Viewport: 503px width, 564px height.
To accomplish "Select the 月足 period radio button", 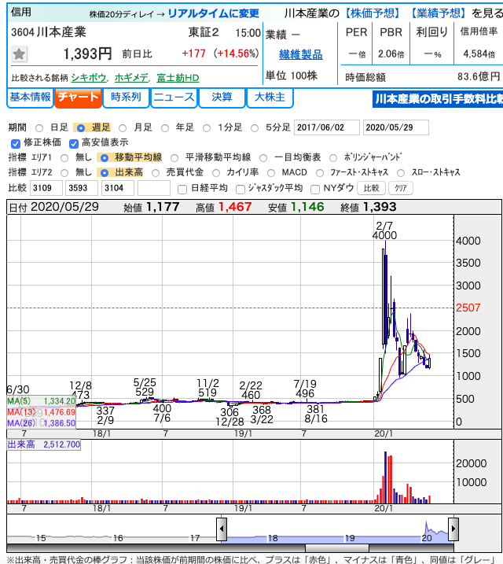I will pos(123,128).
